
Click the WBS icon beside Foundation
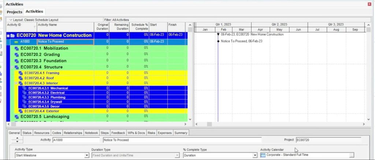[x=17, y=61]
